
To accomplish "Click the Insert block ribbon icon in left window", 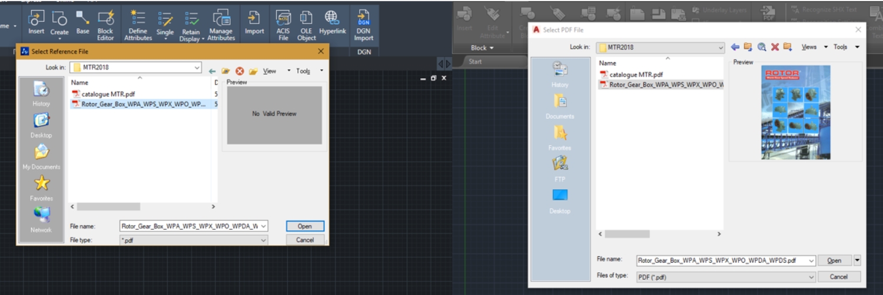I will click(x=36, y=24).
